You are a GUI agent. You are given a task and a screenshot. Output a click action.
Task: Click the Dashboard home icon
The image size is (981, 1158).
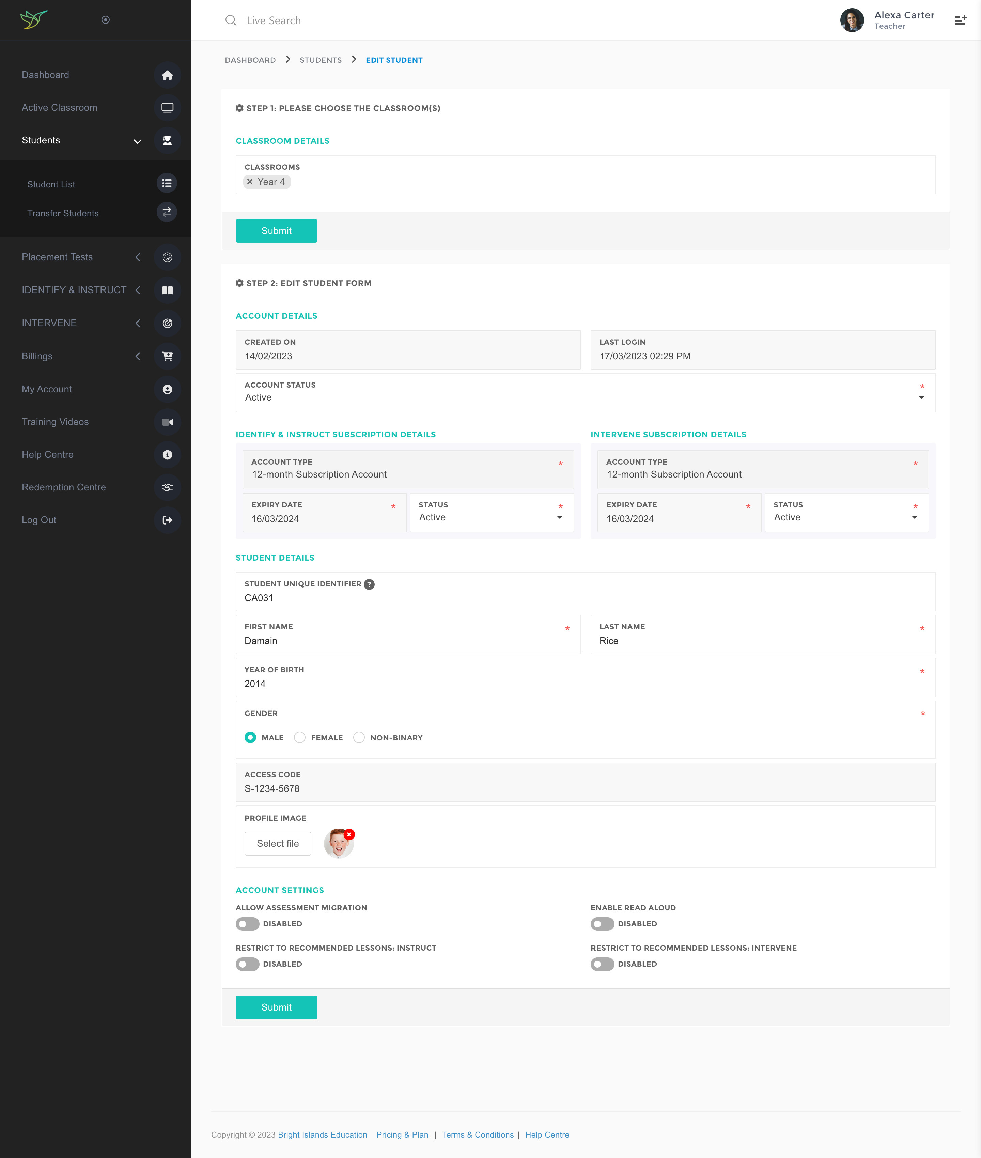pyautogui.click(x=167, y=75)
